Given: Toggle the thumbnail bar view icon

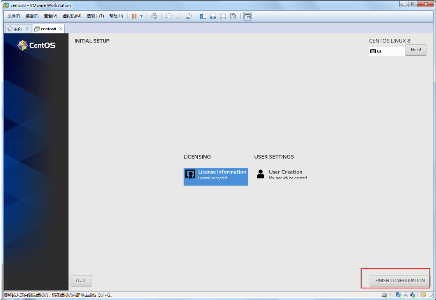Looking at the screenshot, I should (x=213, y=16).
